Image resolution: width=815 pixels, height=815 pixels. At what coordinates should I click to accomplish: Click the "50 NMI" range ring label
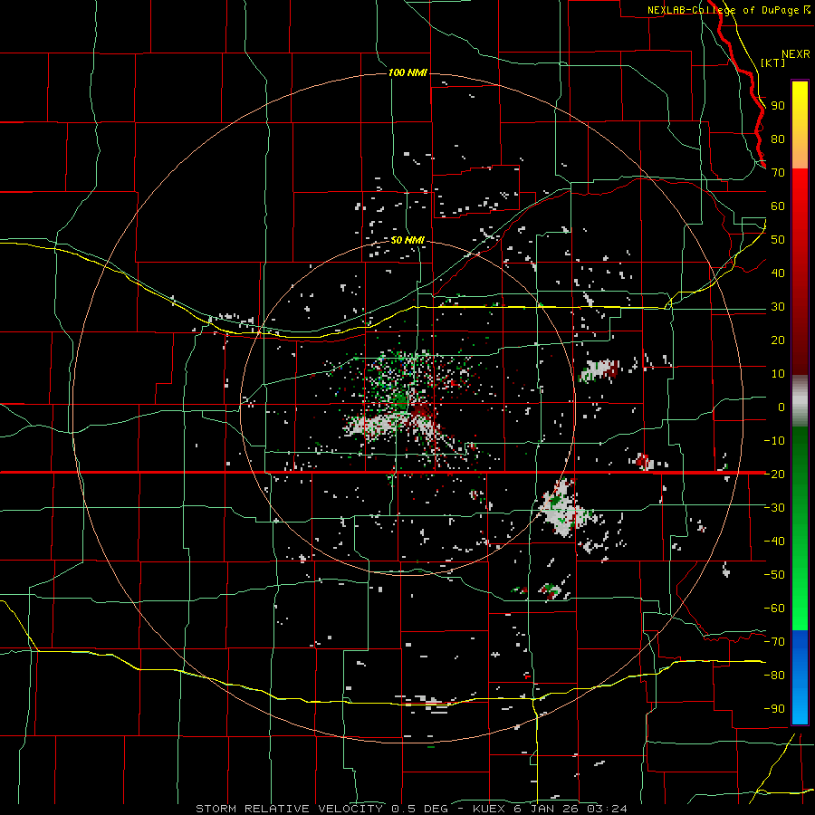tap(407, 240)
